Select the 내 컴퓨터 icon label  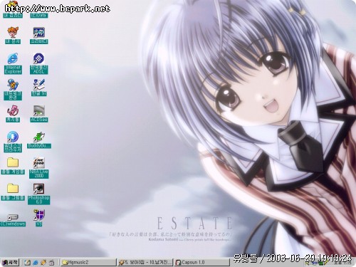coord(13,16)
